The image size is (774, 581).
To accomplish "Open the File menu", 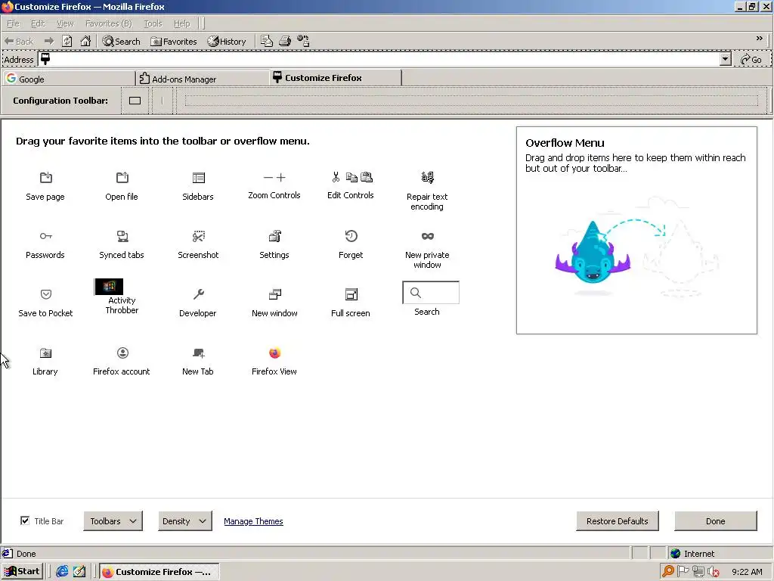I will click(x=13, y=23).
